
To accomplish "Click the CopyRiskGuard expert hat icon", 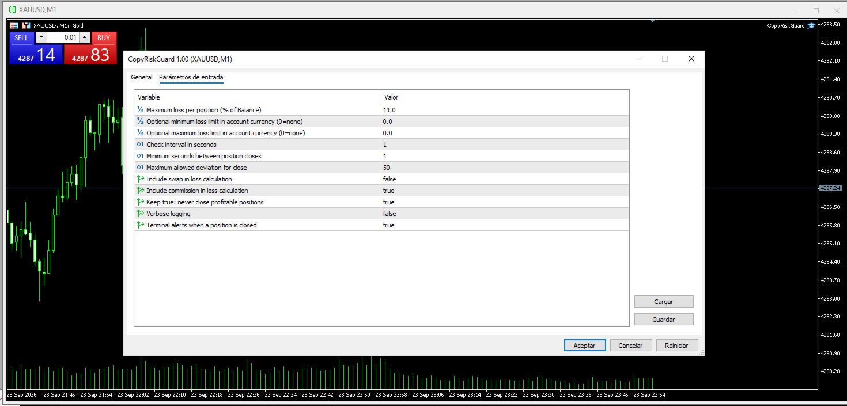I will pyautogui.click(x=811, y=25).
